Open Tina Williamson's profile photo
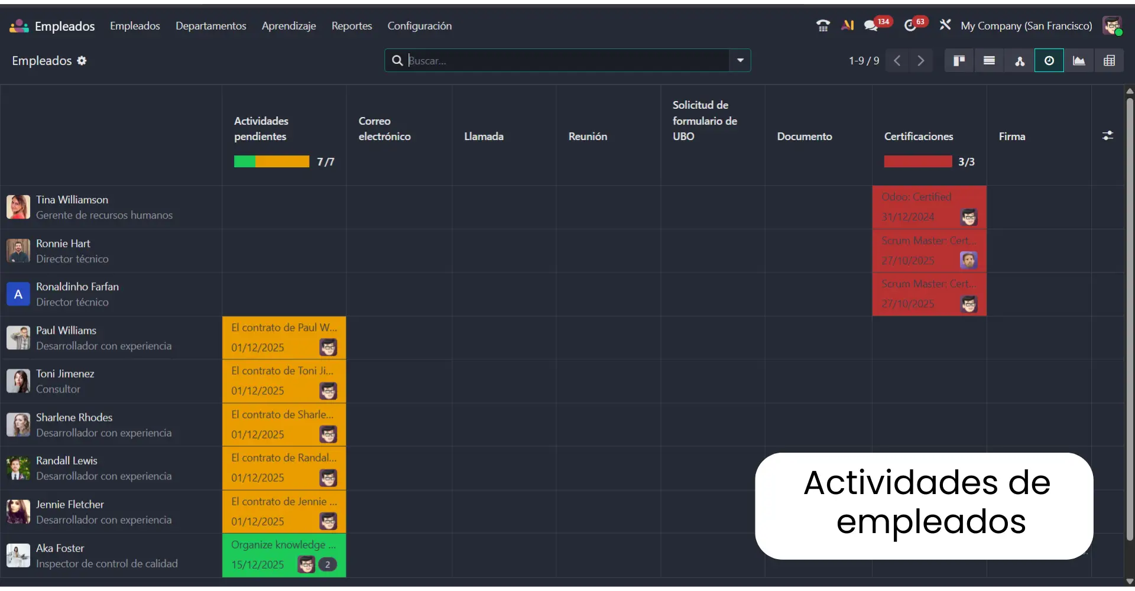This screenshot has width=1135, height=591. pyautogui.click(x=18, y=207)
